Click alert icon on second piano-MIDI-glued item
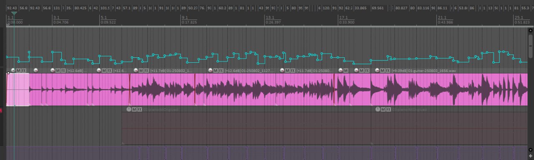 point(378,109)
